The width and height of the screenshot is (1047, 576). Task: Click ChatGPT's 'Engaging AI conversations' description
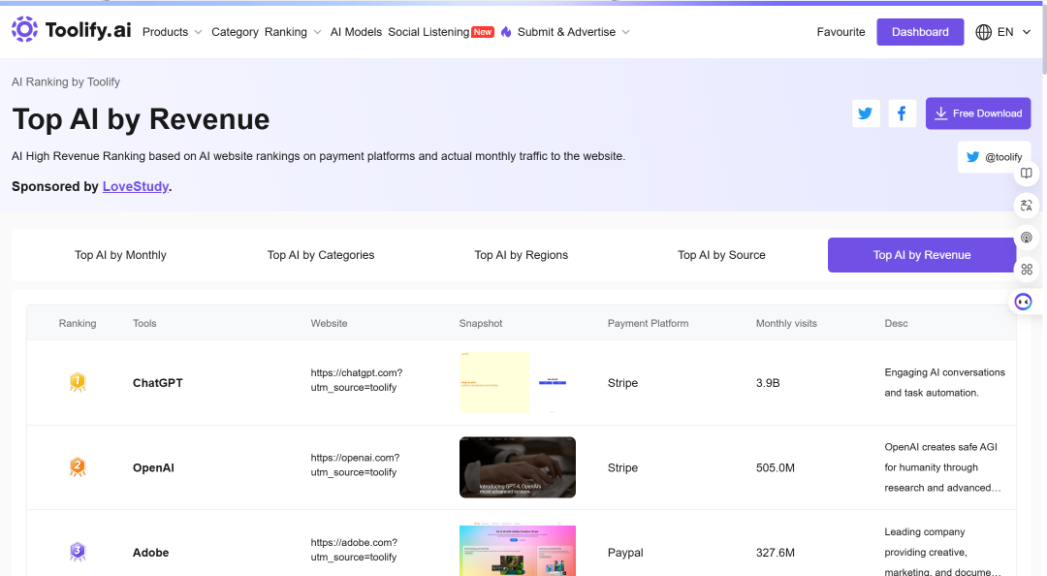click(x=944, y=382)
